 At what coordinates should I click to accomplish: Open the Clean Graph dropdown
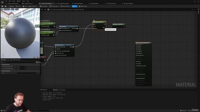(44, 6)
